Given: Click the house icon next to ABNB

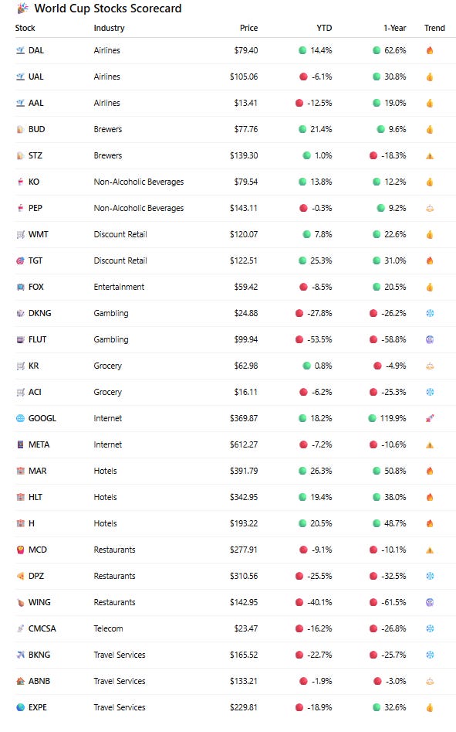Looking at the screenshot, I should (x=21, y=681).
